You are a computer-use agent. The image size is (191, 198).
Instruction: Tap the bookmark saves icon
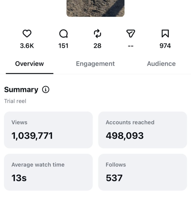point(165,34)
